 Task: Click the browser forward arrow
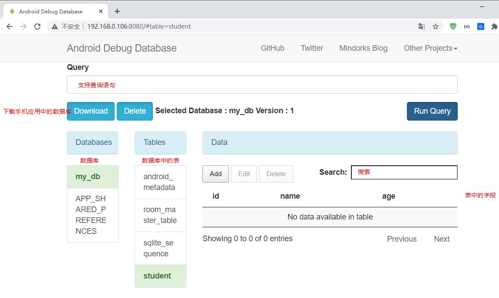[23, 26]
